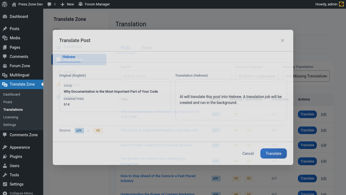
Task: Click Translate in the Augmented Reality row
Action: click(x=307, y=130)
